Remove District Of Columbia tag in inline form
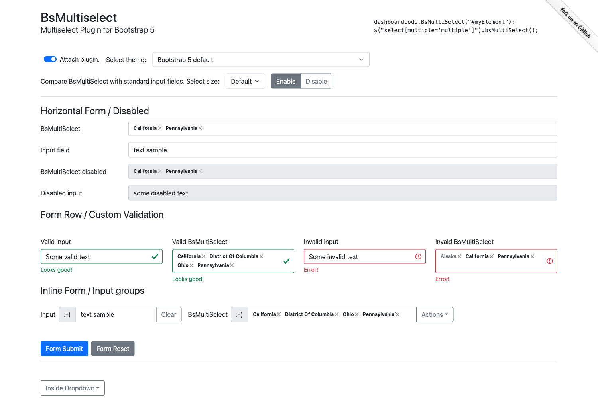598x398 pixels. 337,314
